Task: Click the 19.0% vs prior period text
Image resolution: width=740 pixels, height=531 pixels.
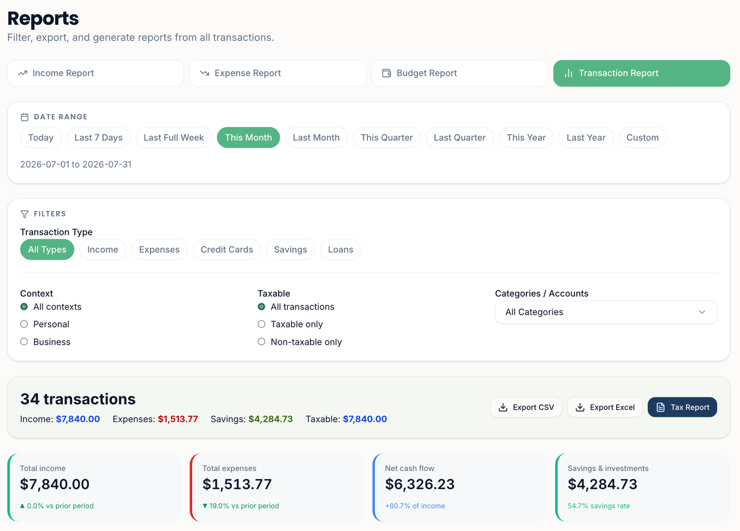Action: 240,506
